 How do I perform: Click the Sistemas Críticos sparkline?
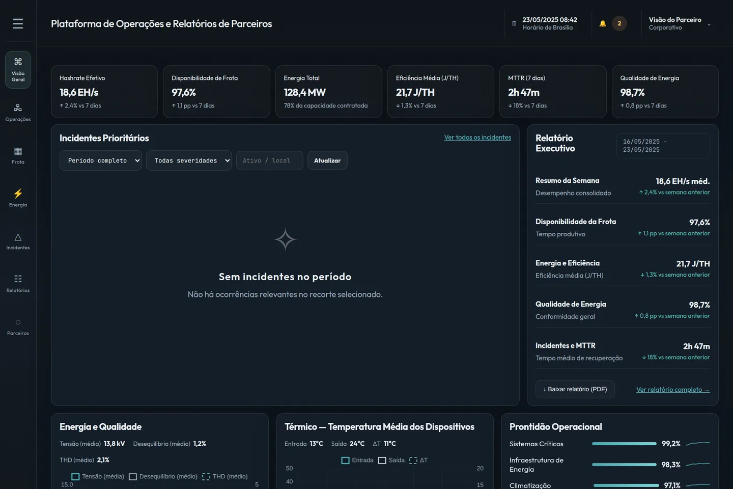698,444
